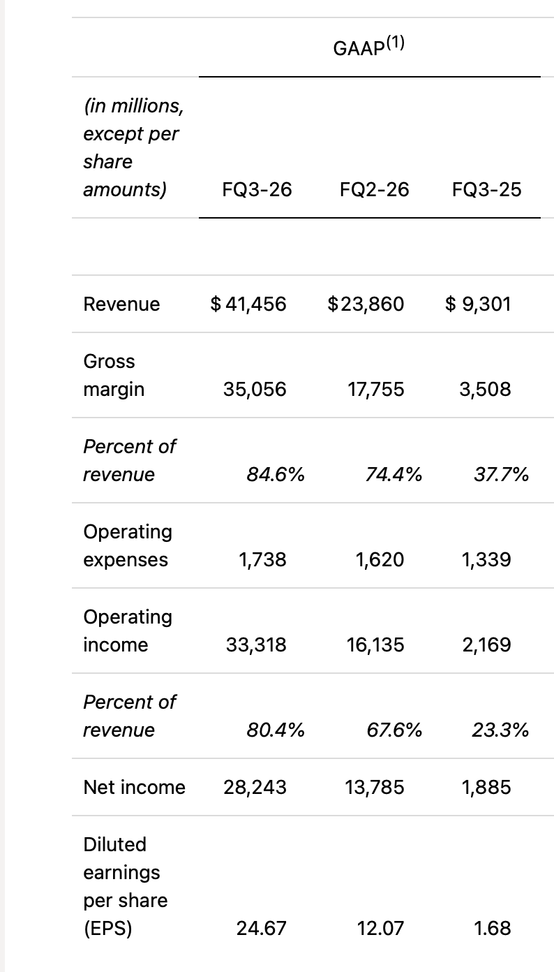
Task: Click the GAAP(1) column header
Action: click(x=369, y=47)
